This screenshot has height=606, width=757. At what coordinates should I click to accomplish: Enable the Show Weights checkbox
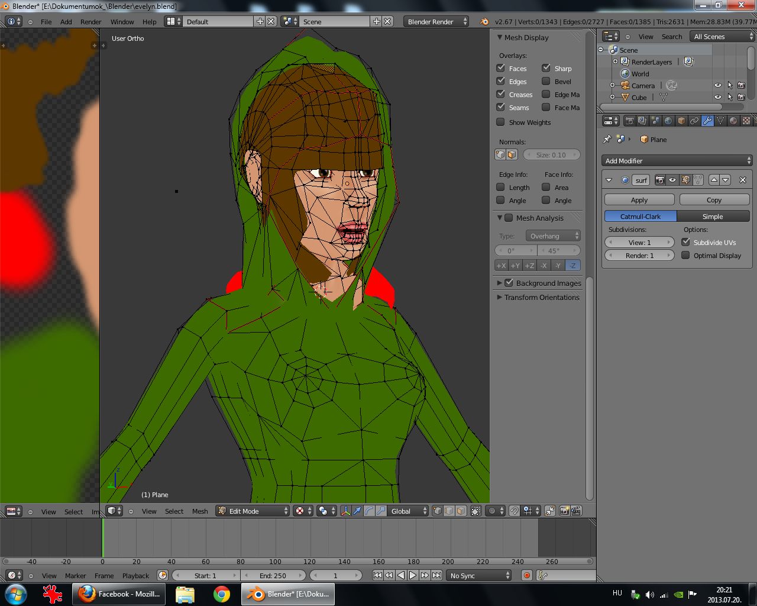(x=500, y=122)
